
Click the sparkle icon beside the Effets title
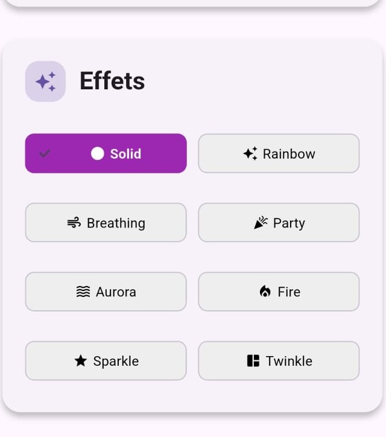coord(45,81)
